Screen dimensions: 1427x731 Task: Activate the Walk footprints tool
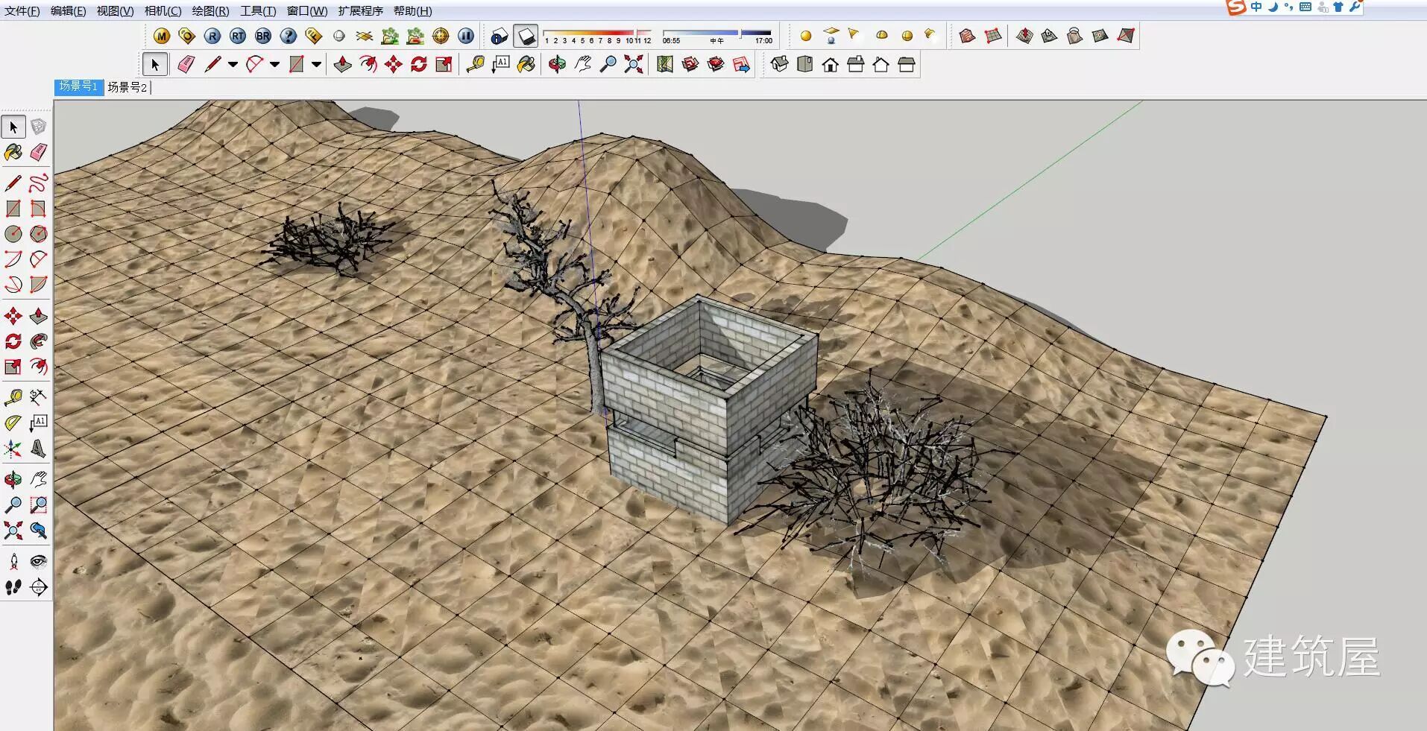[x=13, y=587]
